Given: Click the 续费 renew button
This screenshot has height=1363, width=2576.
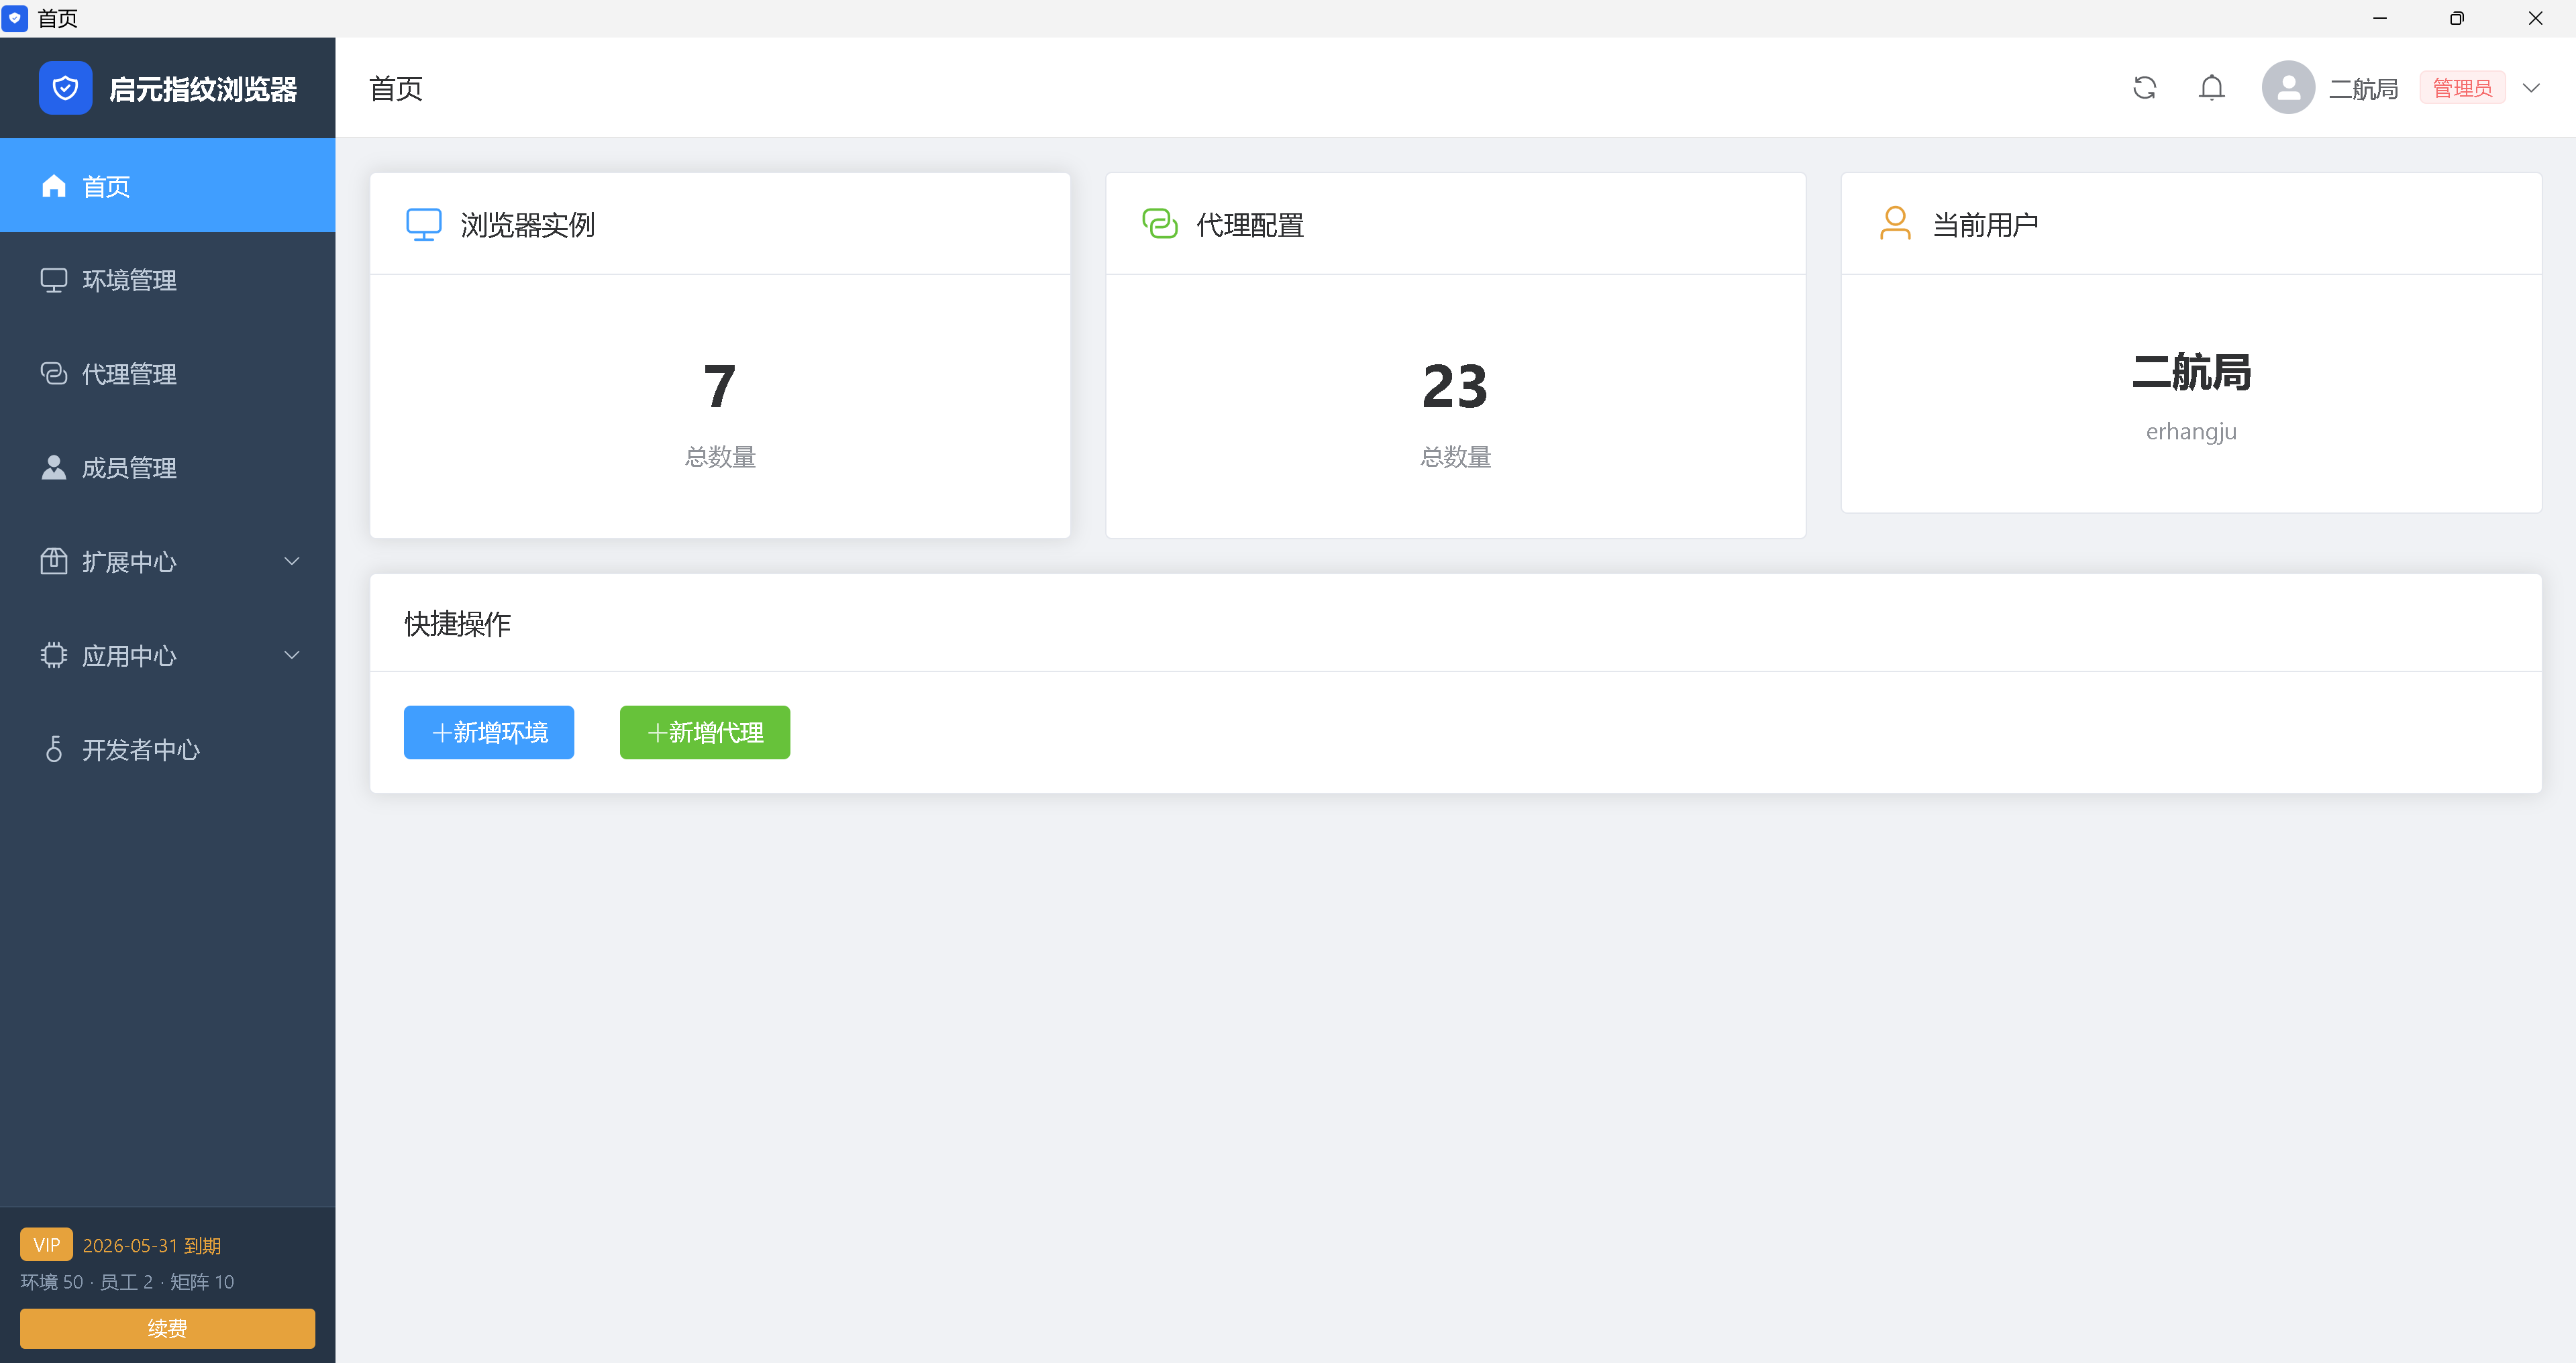Looking at the screenshot, I should click(168, 1328).
